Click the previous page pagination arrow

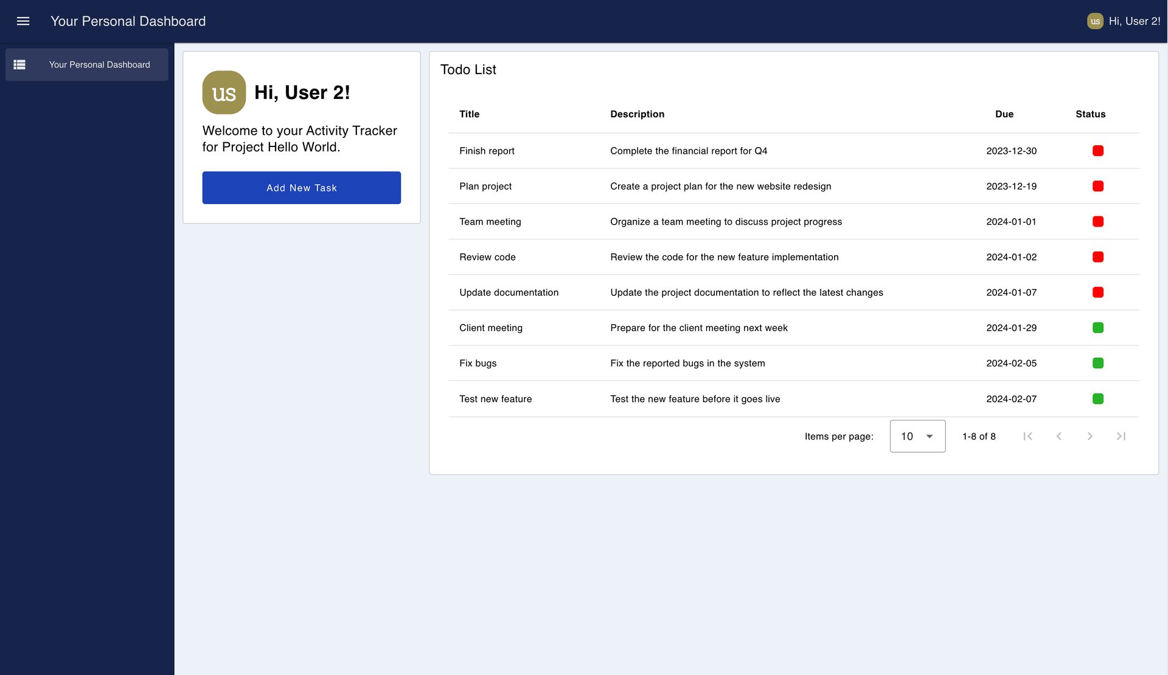1059,436
